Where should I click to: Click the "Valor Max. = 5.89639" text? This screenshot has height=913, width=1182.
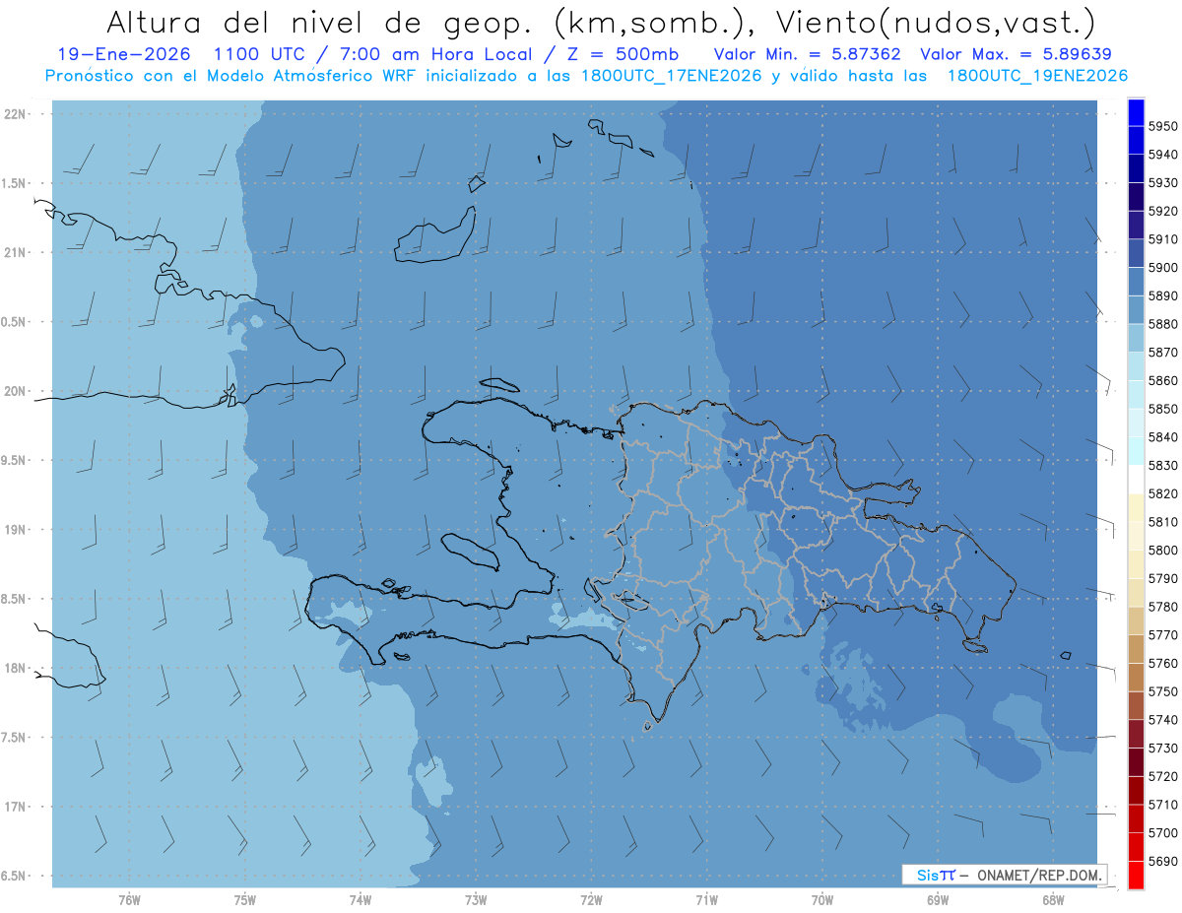coord(1018,54)
